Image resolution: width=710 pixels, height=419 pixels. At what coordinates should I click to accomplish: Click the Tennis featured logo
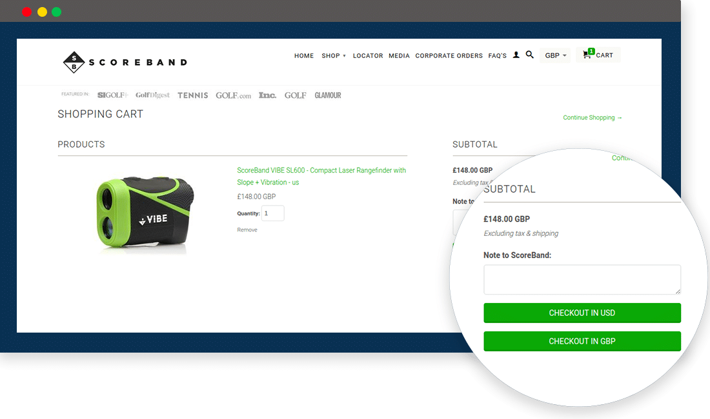193,95
